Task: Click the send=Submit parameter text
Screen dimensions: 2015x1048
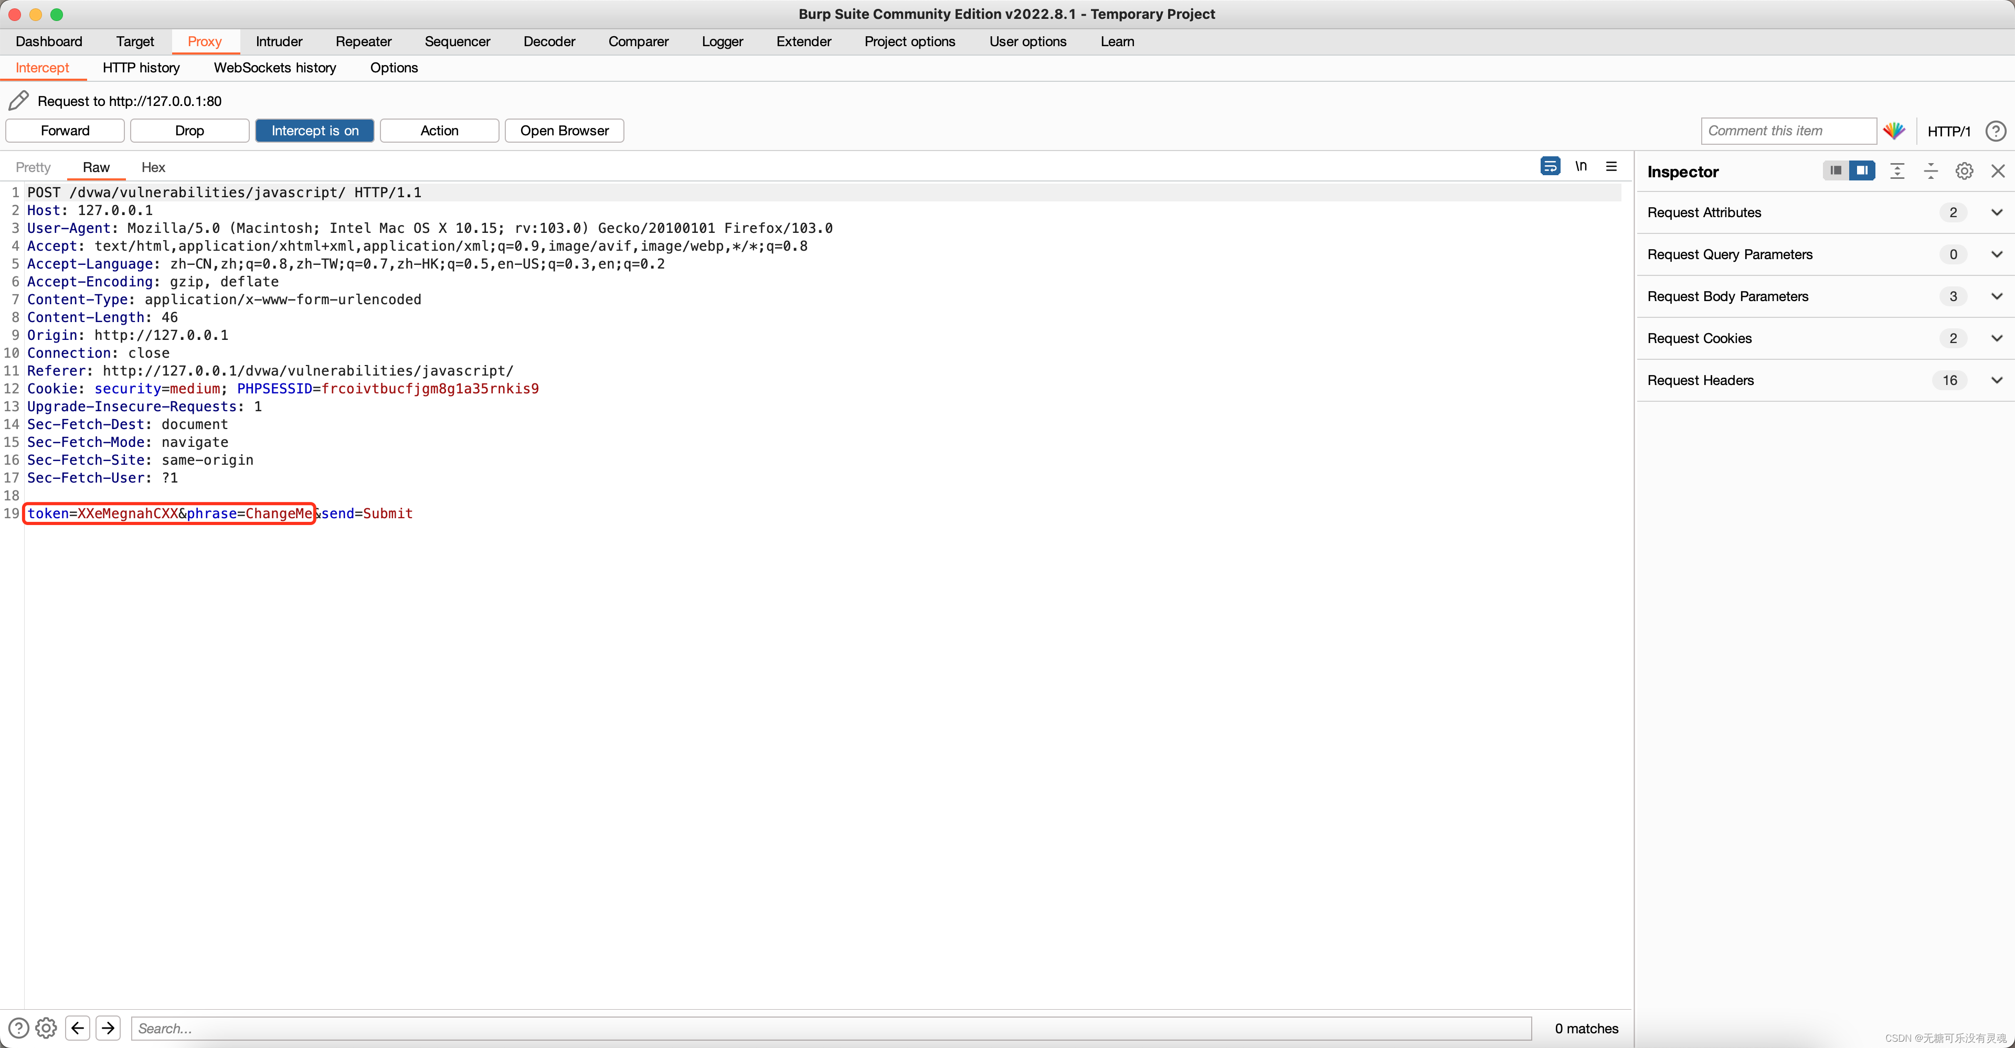Action: [x=368, y=513]
